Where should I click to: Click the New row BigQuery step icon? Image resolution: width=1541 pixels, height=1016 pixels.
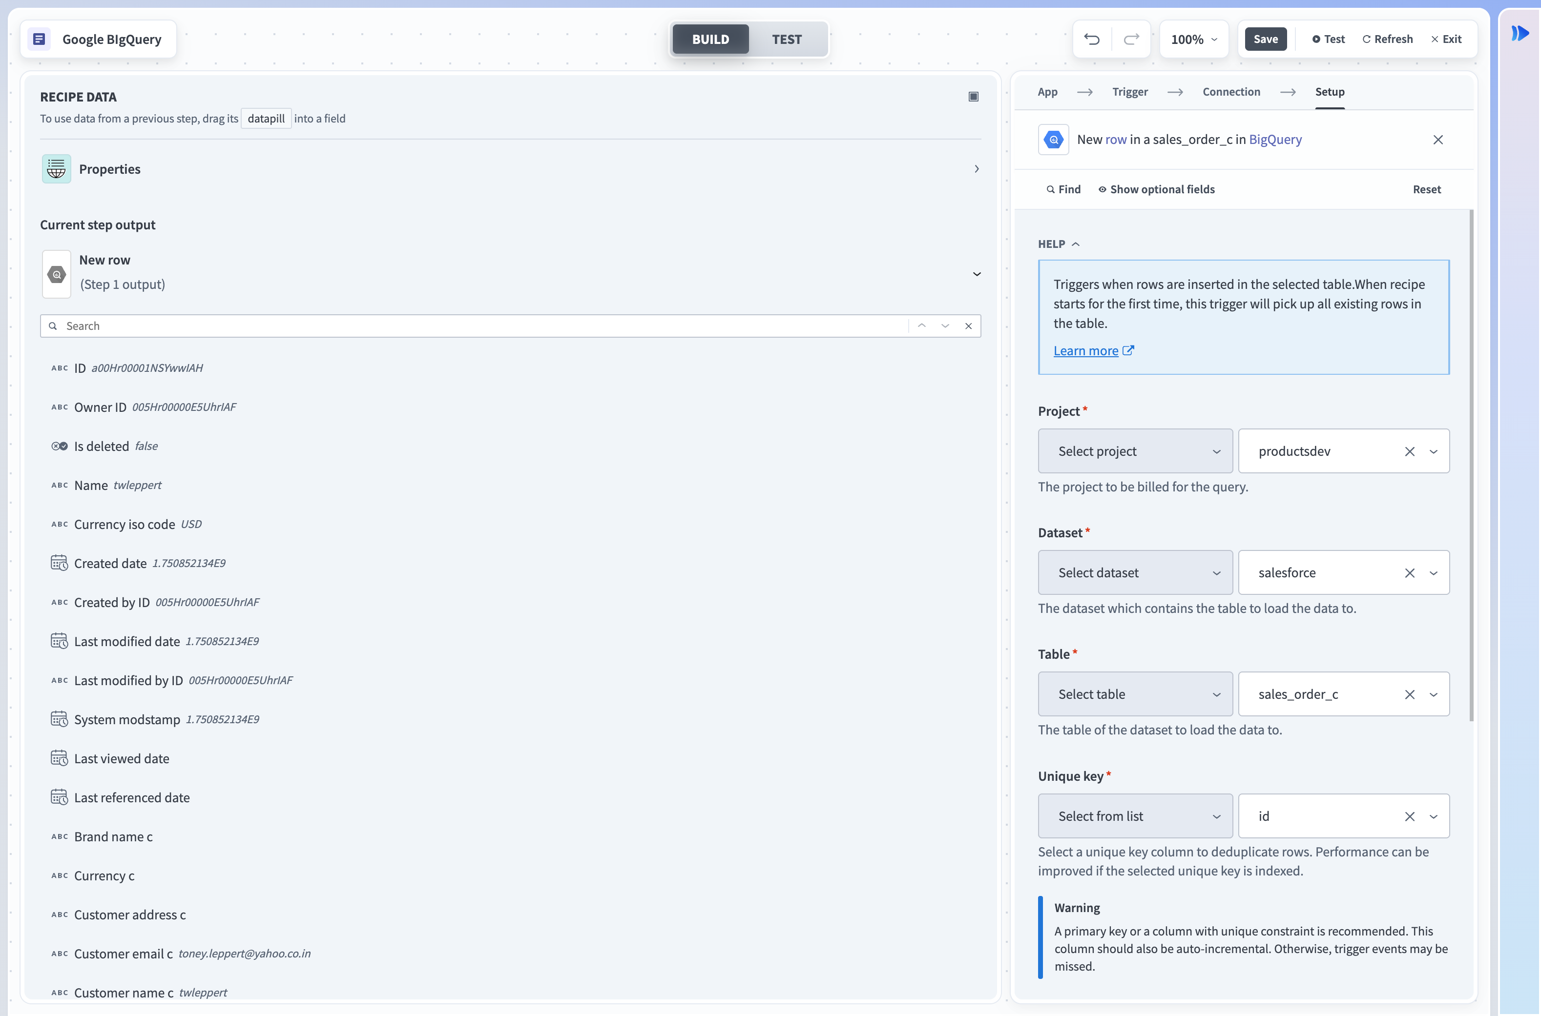tap(57, 274)
